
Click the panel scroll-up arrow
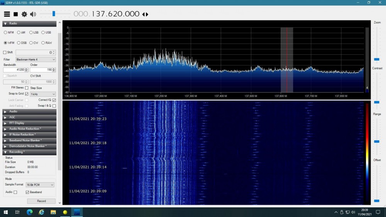[59, 23]
